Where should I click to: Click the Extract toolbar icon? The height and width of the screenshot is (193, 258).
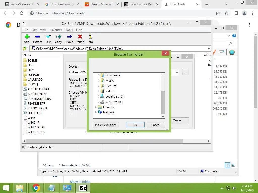point(38,37)
